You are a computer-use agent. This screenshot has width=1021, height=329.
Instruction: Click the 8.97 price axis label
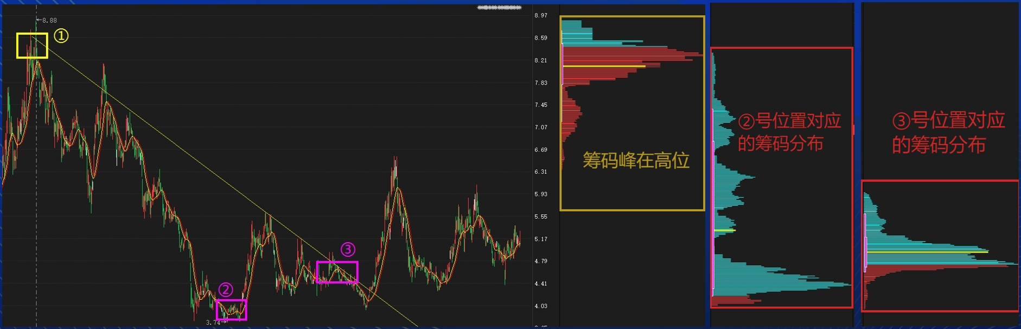click(x=540, y=16)
